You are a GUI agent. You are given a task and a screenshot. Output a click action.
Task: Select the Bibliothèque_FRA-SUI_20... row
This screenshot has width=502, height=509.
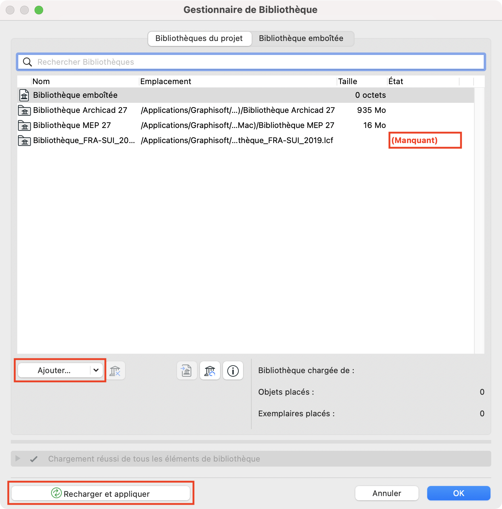coord(246,141)
